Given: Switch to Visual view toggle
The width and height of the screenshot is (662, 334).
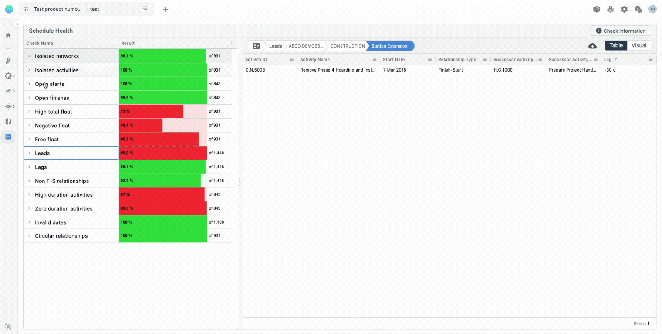Looking at the screenshot, I should coord(639,45).
